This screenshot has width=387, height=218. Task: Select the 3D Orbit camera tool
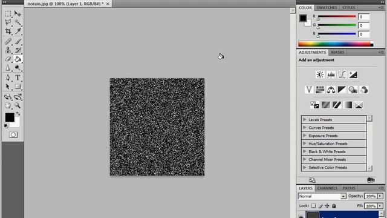[18, 97]
